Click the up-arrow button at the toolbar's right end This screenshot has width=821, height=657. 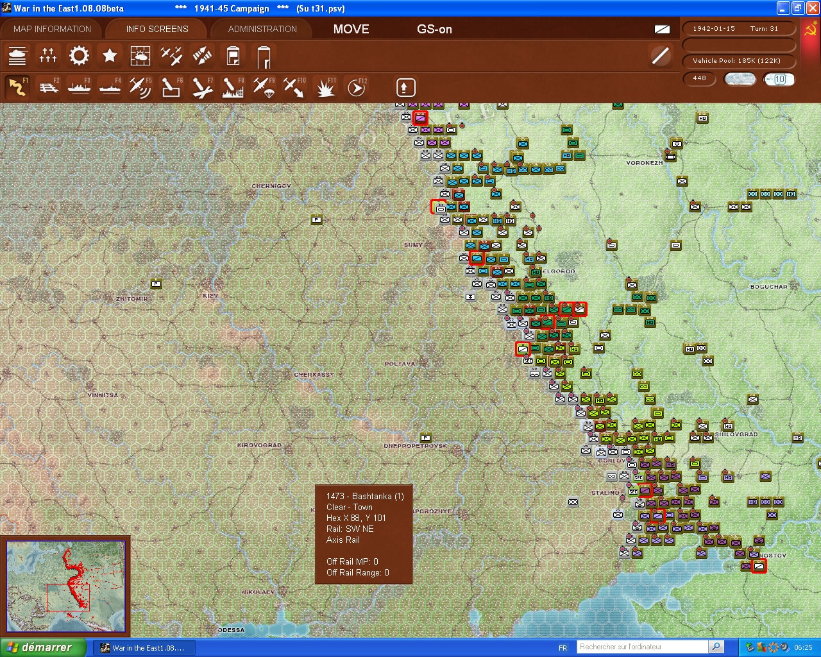coord(405,87)
